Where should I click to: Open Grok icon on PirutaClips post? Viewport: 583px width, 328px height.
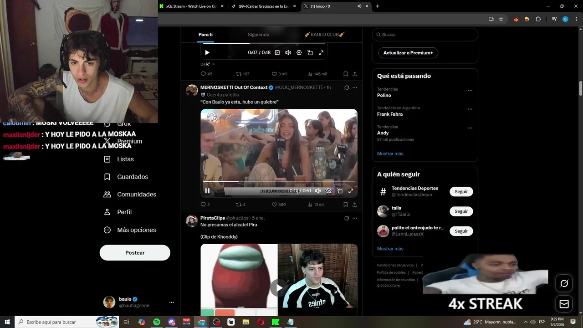347,218
